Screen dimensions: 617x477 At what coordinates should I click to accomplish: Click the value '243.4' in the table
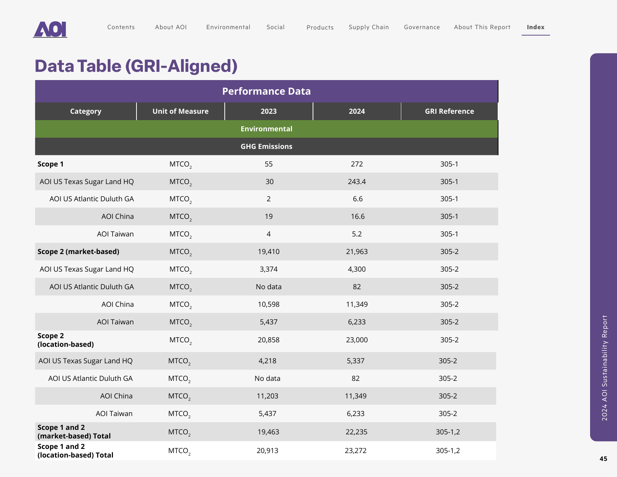tap(357, 182)
